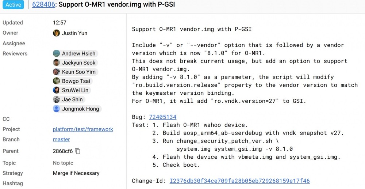Click Keun Soo Yim's avatar icon
Screen dimensions: 365x189
click(x=56, y=72)
